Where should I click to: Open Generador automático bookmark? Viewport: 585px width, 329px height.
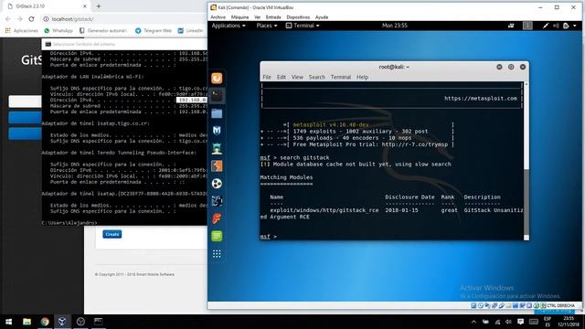[x=103, y=30]
